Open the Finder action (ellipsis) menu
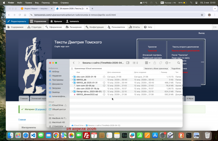 (x=168, y=63)
